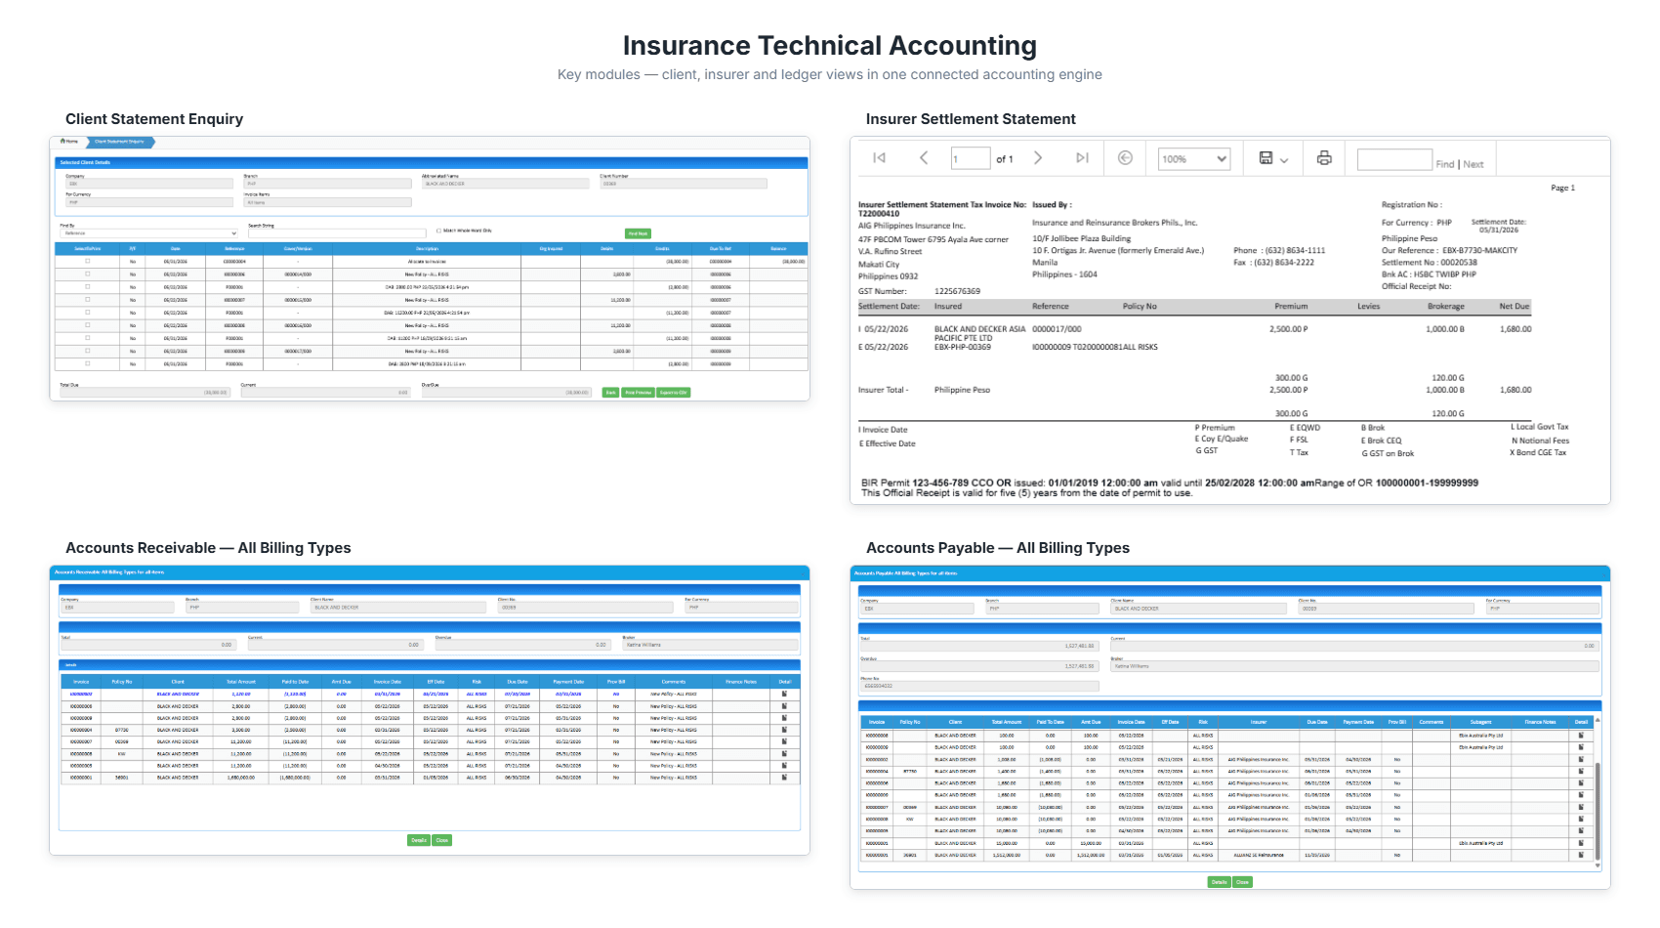This screenshot has height=928, width=1660.
Task: Click the page number input field
Action: click(x=971, y=158)
